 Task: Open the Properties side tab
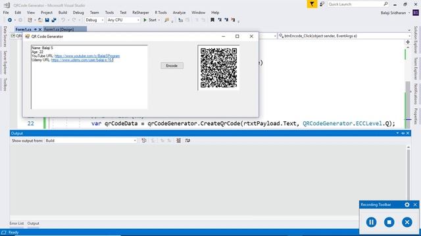pyautogui.click(x=416, y=116)
